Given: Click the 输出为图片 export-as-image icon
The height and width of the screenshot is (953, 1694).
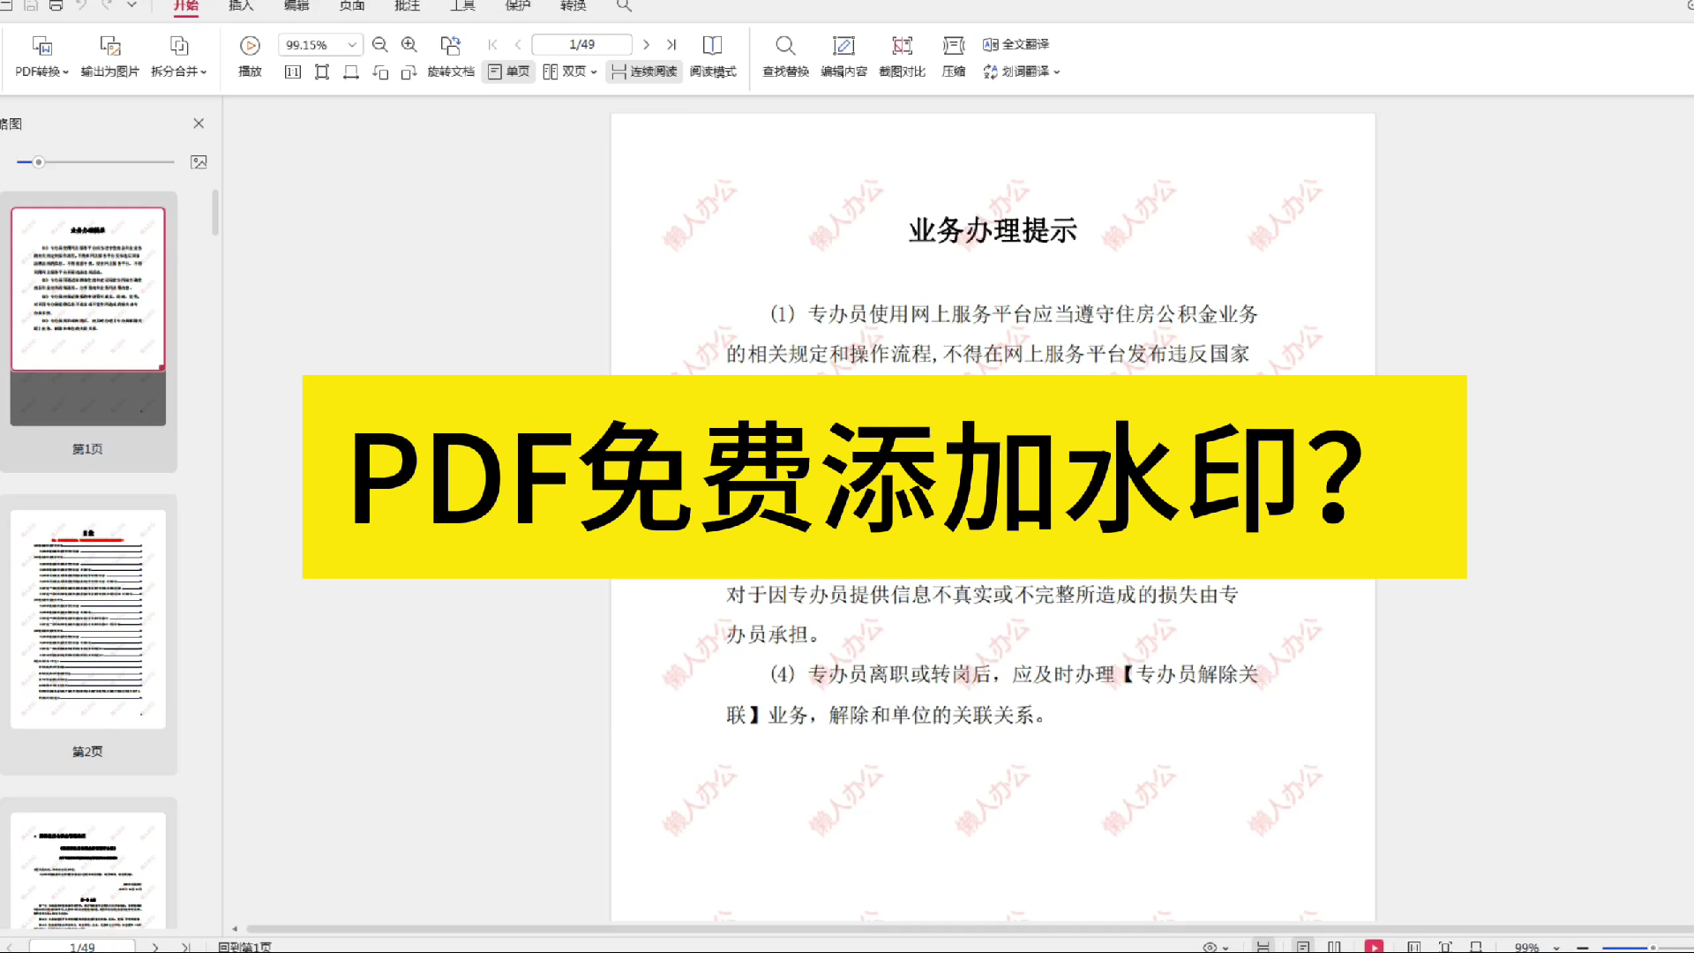Looking at the screenshot, I should 110,46.
